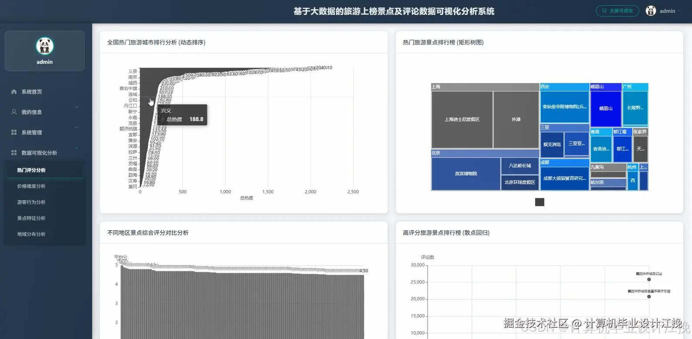Open the admin dropdown arrow in header
The image size is (692, 339).
click(x=680, y=11)
